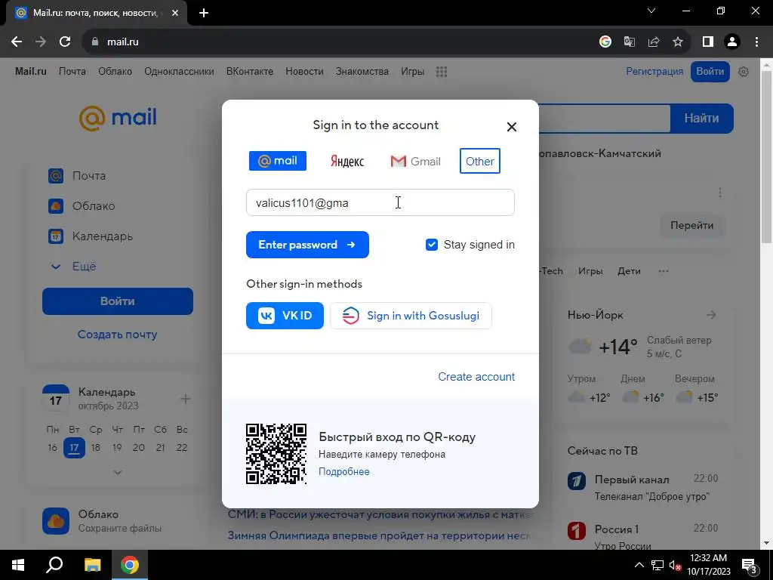
Task: Expand the calendar widget chevron
Action: pos(117,472)
